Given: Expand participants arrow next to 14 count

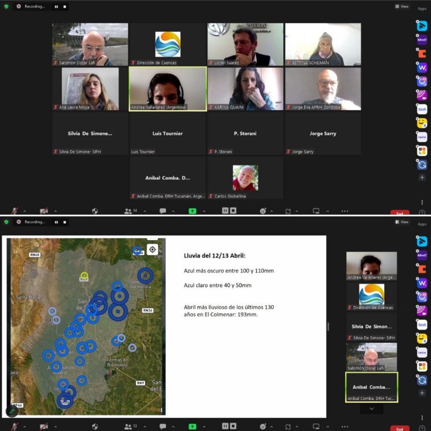Looking at the screenshot, I should click(x=144, y=211).
